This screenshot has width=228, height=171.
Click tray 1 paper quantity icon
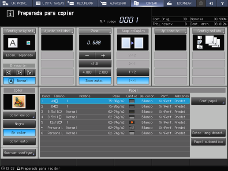132,101
